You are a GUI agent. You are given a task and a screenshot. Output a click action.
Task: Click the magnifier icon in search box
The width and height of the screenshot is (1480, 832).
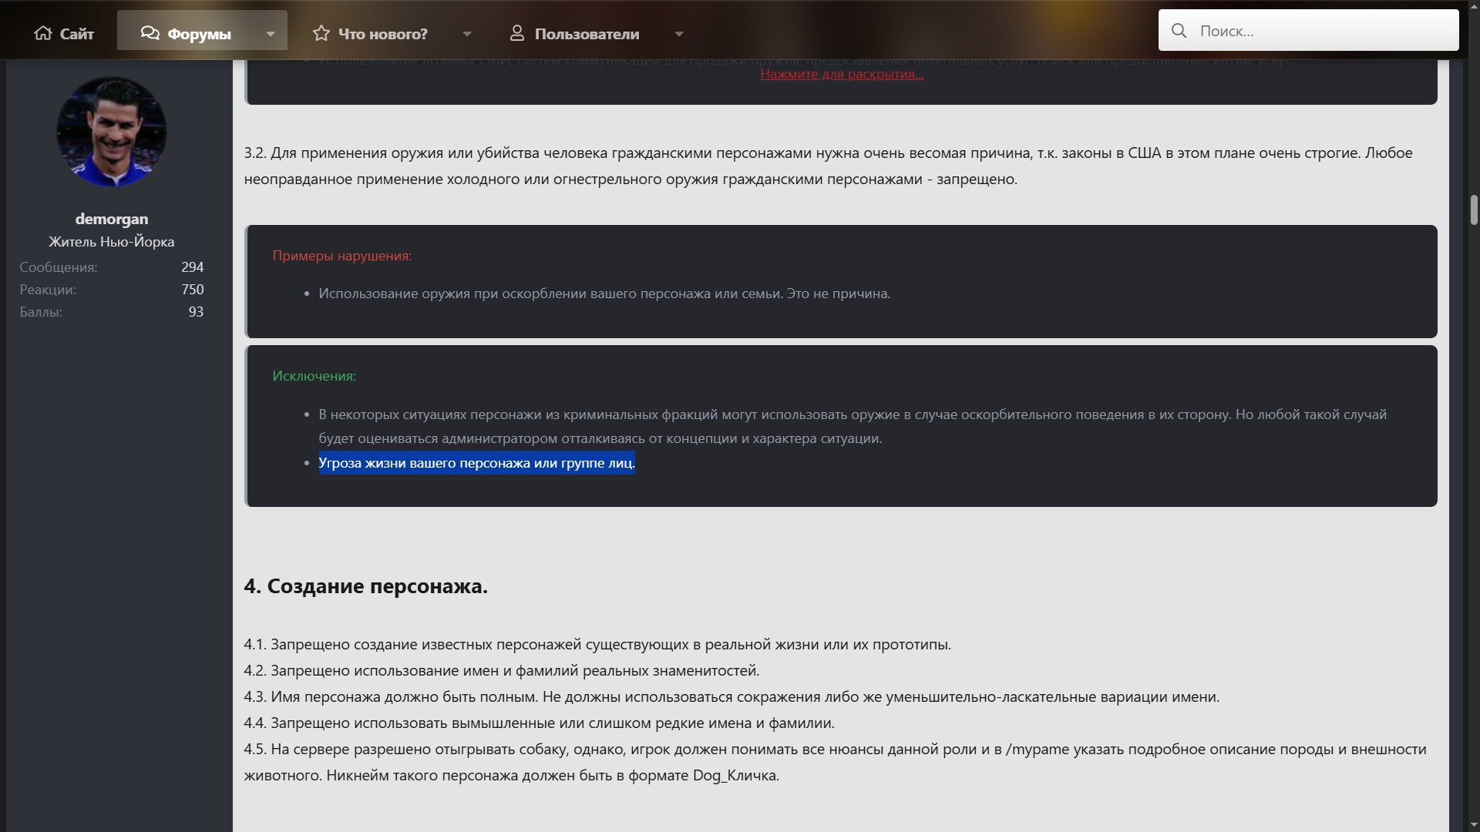click(1179, 31)
